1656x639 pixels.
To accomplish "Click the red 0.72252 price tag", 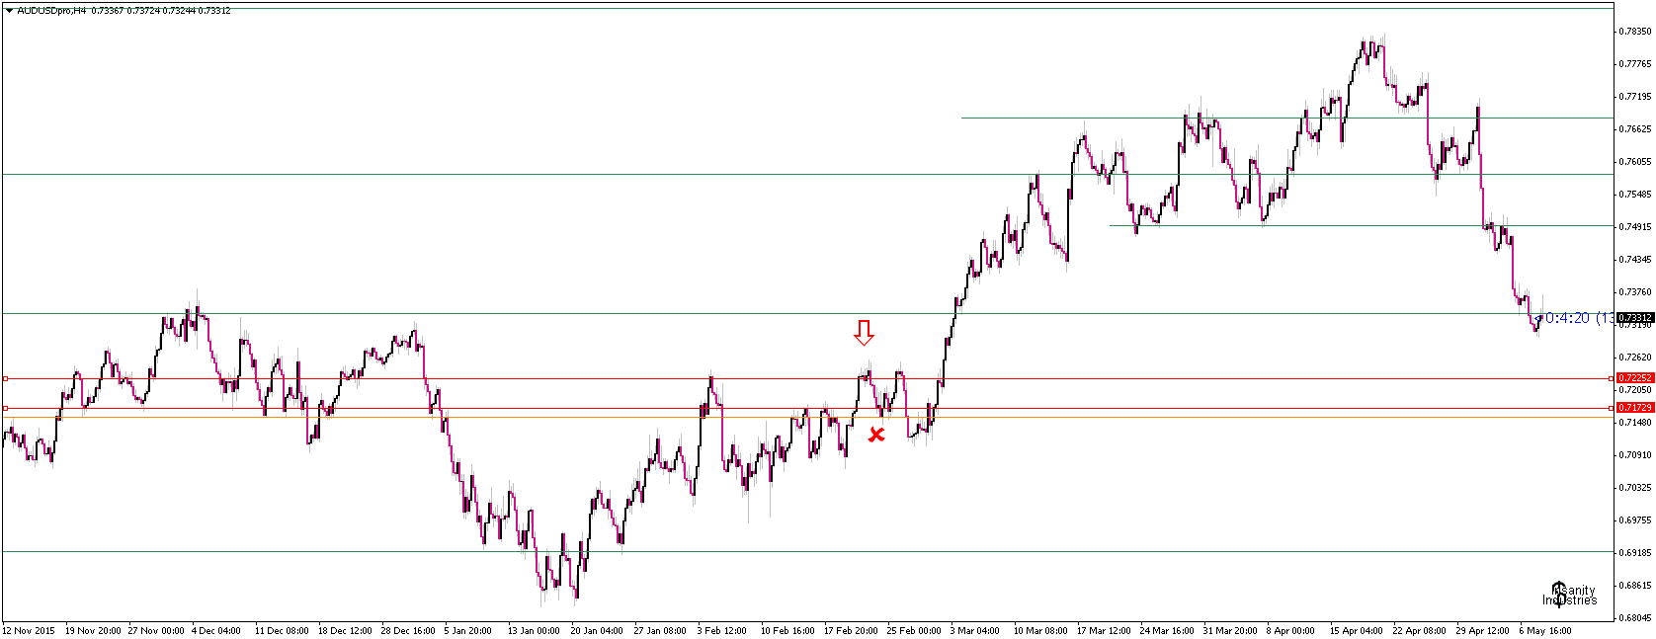I will click(x=1635, y=378).
